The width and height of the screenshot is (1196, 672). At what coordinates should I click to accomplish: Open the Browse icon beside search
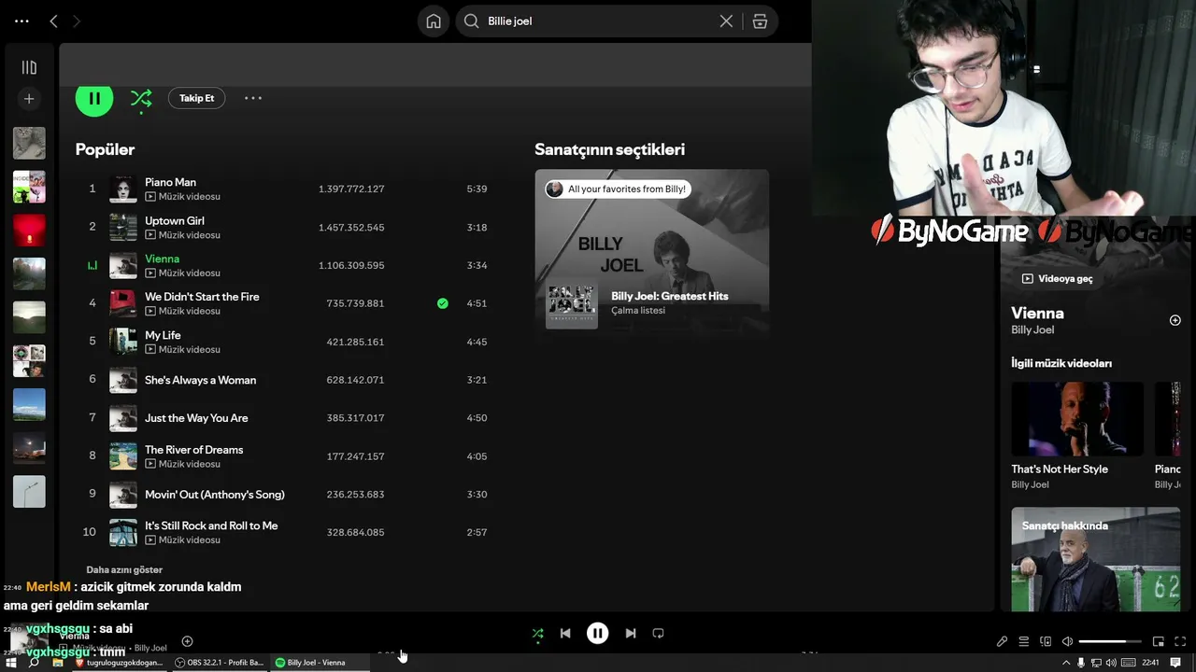[760, 21]
